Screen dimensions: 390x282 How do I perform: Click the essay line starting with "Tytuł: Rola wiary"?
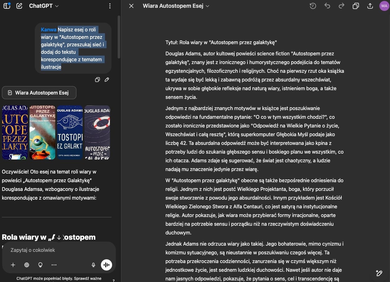(221, 42)
